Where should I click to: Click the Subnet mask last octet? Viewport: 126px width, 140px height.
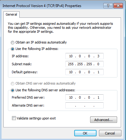[x=98, y=64]
